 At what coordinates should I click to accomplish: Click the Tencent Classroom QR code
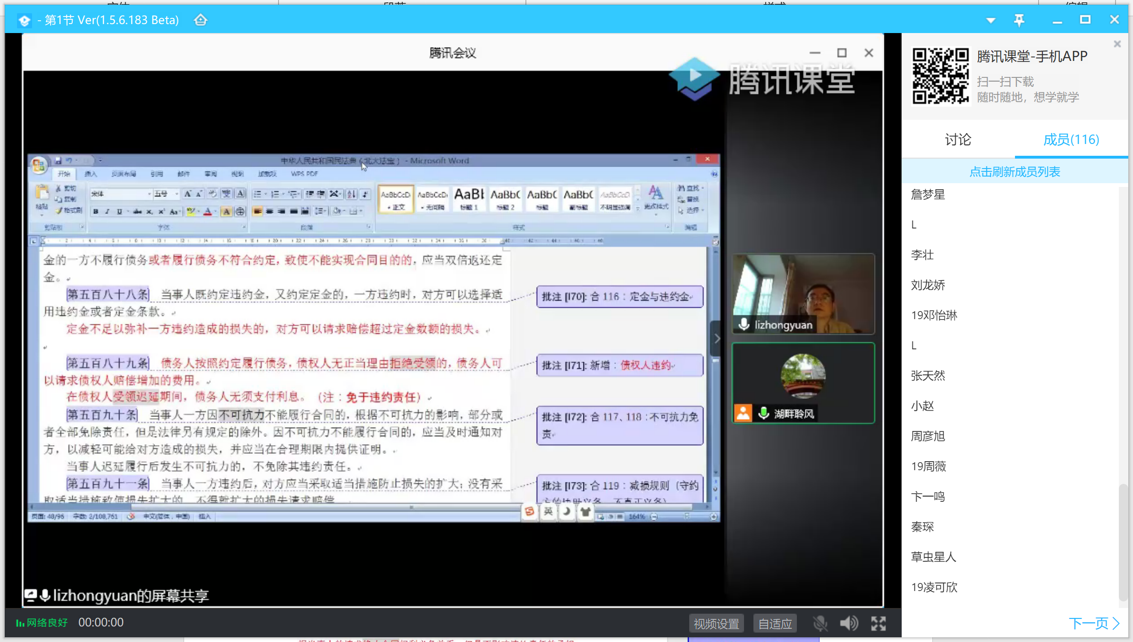[940, 76]
